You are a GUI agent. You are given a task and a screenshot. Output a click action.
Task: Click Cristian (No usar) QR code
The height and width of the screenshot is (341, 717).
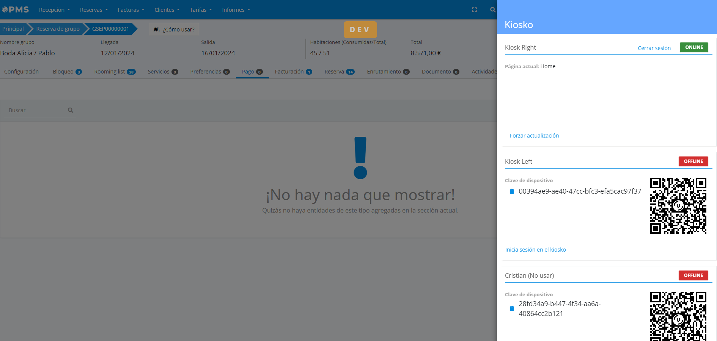[678, 316]
